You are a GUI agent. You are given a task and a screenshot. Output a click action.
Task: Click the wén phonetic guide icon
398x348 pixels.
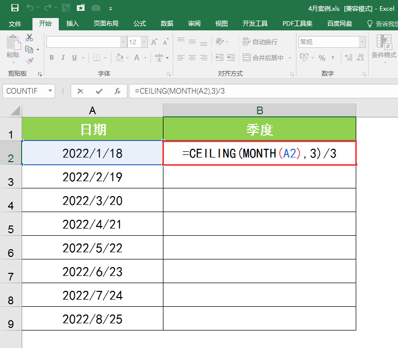pos(159,58)
